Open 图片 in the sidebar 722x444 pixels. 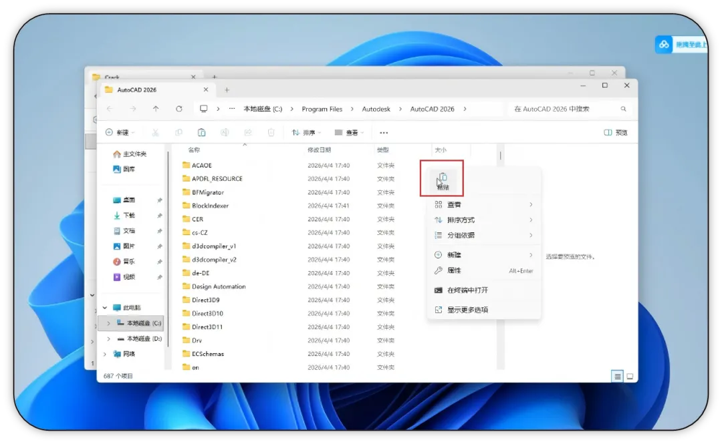(124, 246)
